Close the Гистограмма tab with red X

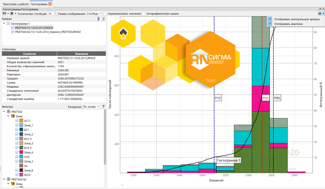point(50,4)
